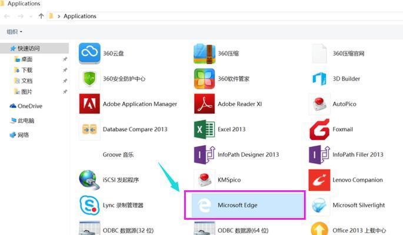Launch the Excel 2013 icon

[x=204, y=129]
